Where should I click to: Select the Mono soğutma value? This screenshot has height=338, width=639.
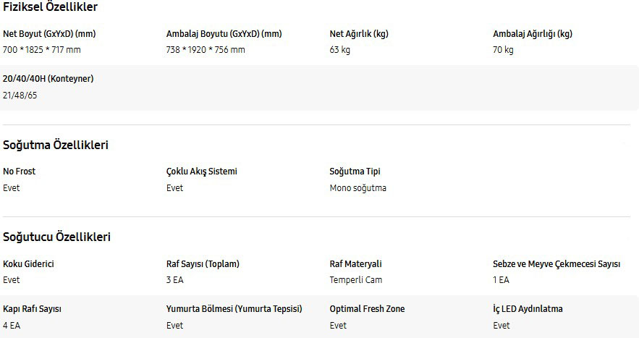coord(357,188)
